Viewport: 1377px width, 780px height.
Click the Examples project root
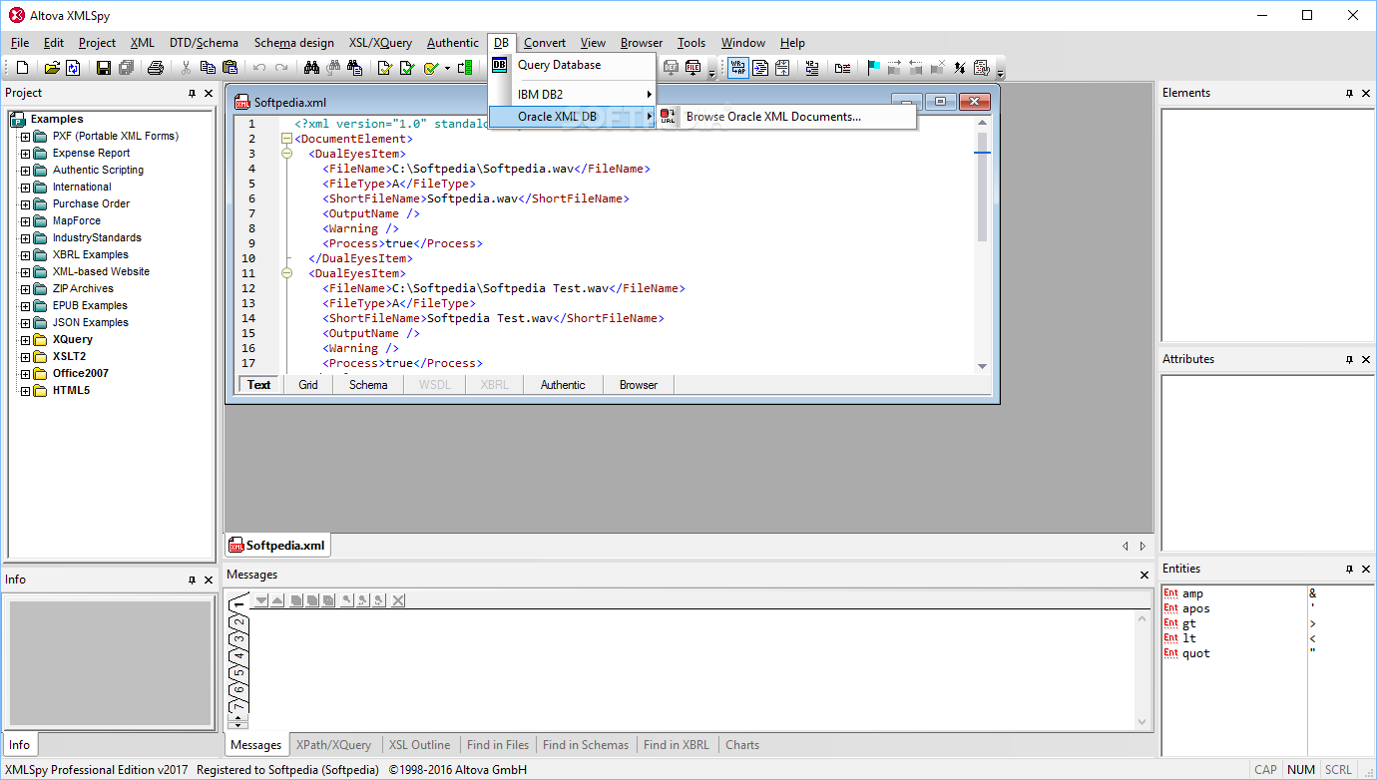tap(57, 119)
